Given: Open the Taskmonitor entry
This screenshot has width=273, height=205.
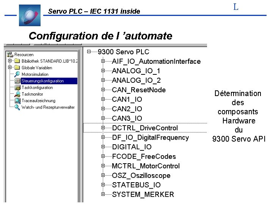Looking at the screenshot, I should (32, 94).
